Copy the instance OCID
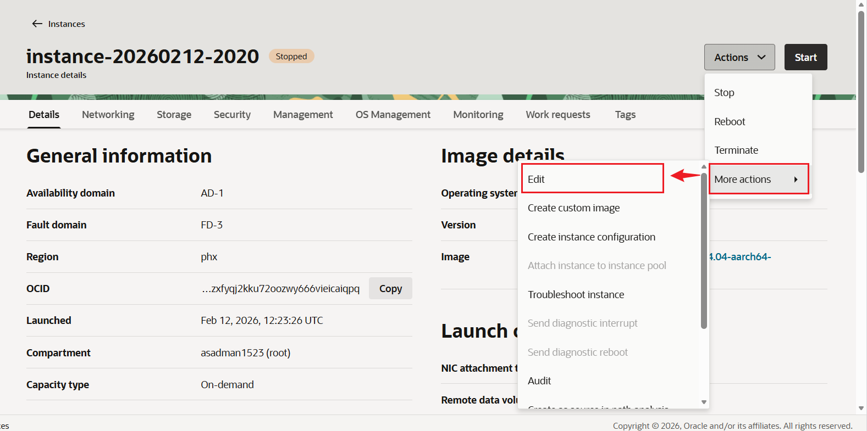This screenshot has width=867, height=431. click(390, 288)
